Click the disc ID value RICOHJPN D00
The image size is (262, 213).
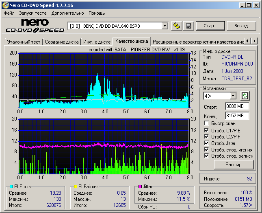pyautogui.click(x=237, y=64)
